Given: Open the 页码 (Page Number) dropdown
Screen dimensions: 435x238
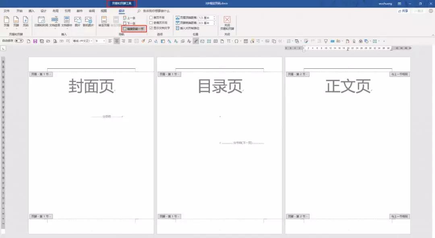Looking at the screenshot, I should point(25,23).
